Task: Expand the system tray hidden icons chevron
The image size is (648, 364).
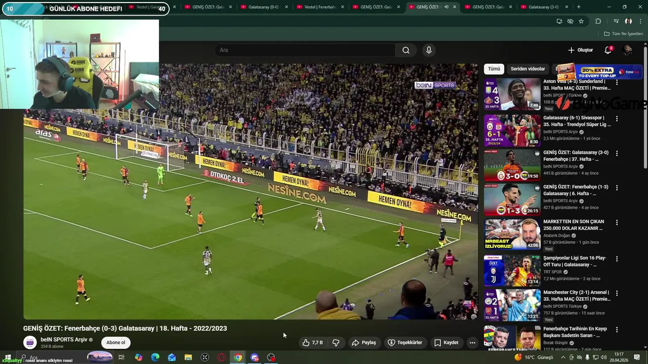Action: click(x=563, y=357)
